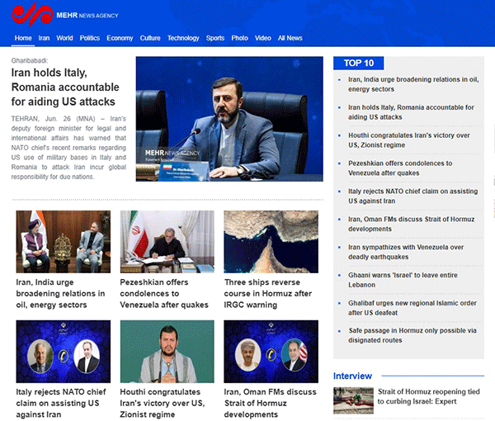Open card headline 'Houthi congratulates Iran's victory'
Image resolution: width=495 pixels, height=421 pixels.
coord(163,403)
